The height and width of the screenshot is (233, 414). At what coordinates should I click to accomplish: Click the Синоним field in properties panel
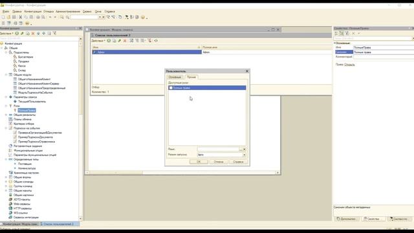[x=384, y=52]
